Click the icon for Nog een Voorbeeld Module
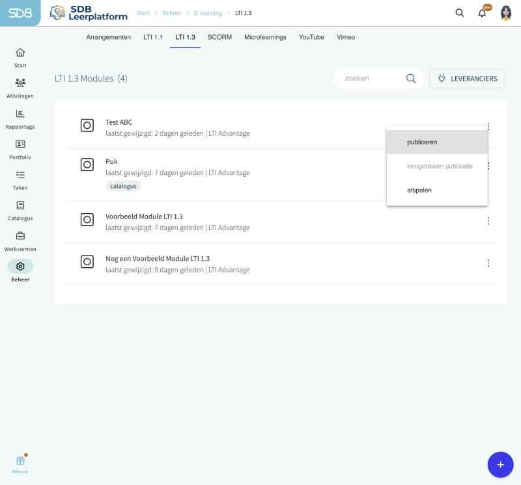The image size is (521, 485). 87,262
